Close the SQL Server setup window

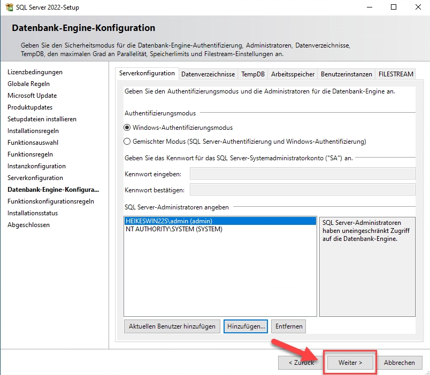pos(418,7)
